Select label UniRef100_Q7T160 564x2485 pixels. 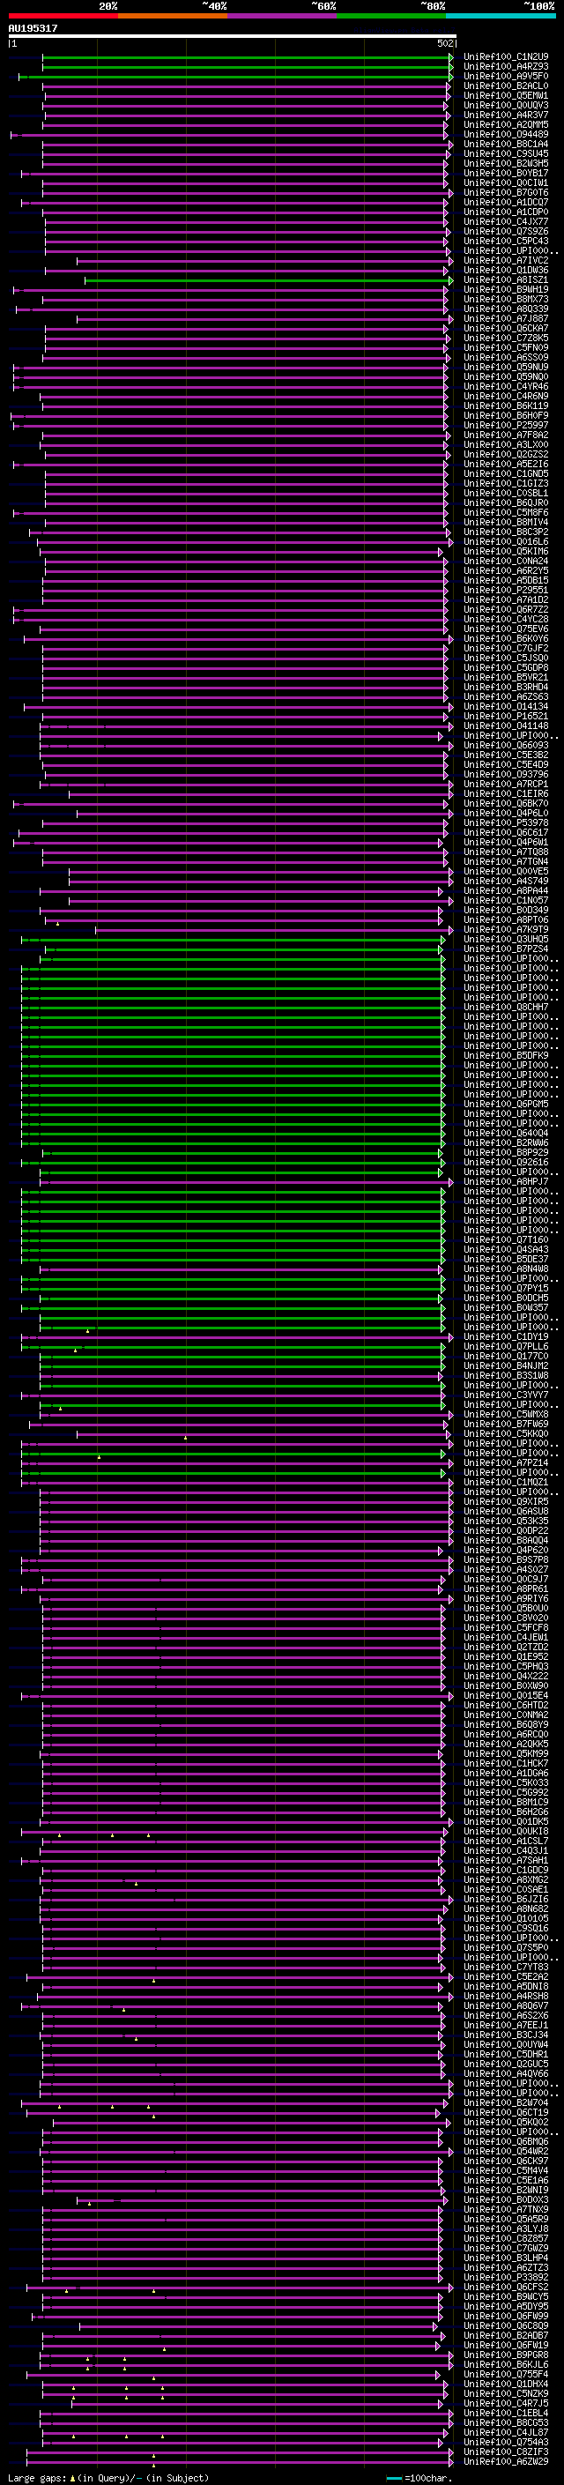point(506,1239)
